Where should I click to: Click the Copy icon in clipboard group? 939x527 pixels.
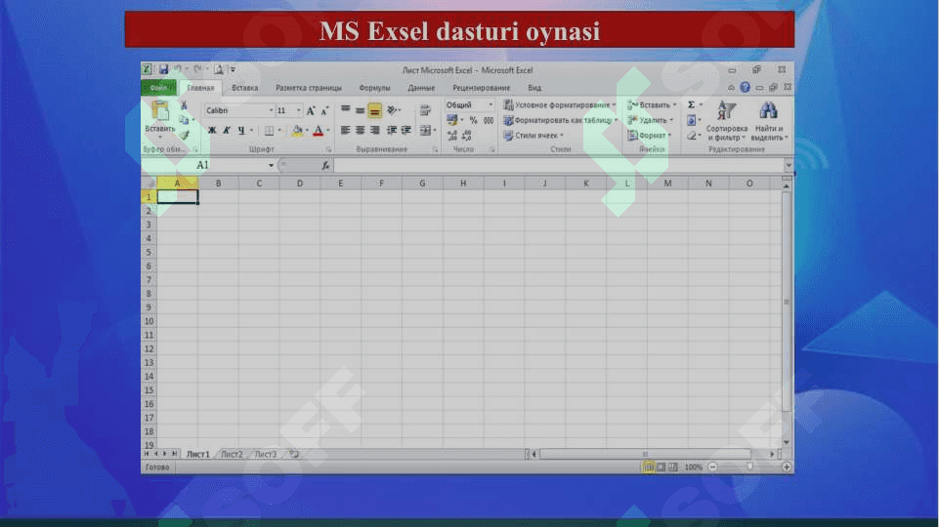(x=184, y=120)
